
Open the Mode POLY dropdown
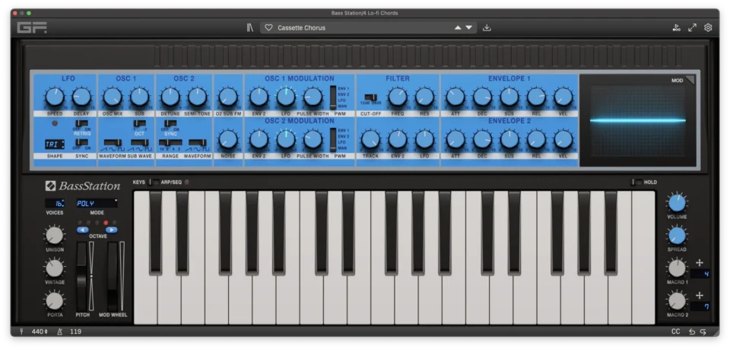(97, 203)
